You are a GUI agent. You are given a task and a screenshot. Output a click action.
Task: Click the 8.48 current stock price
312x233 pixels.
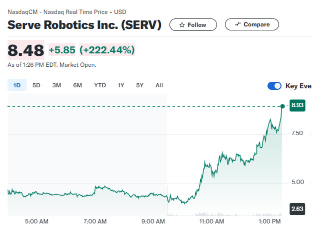point(26,50)
